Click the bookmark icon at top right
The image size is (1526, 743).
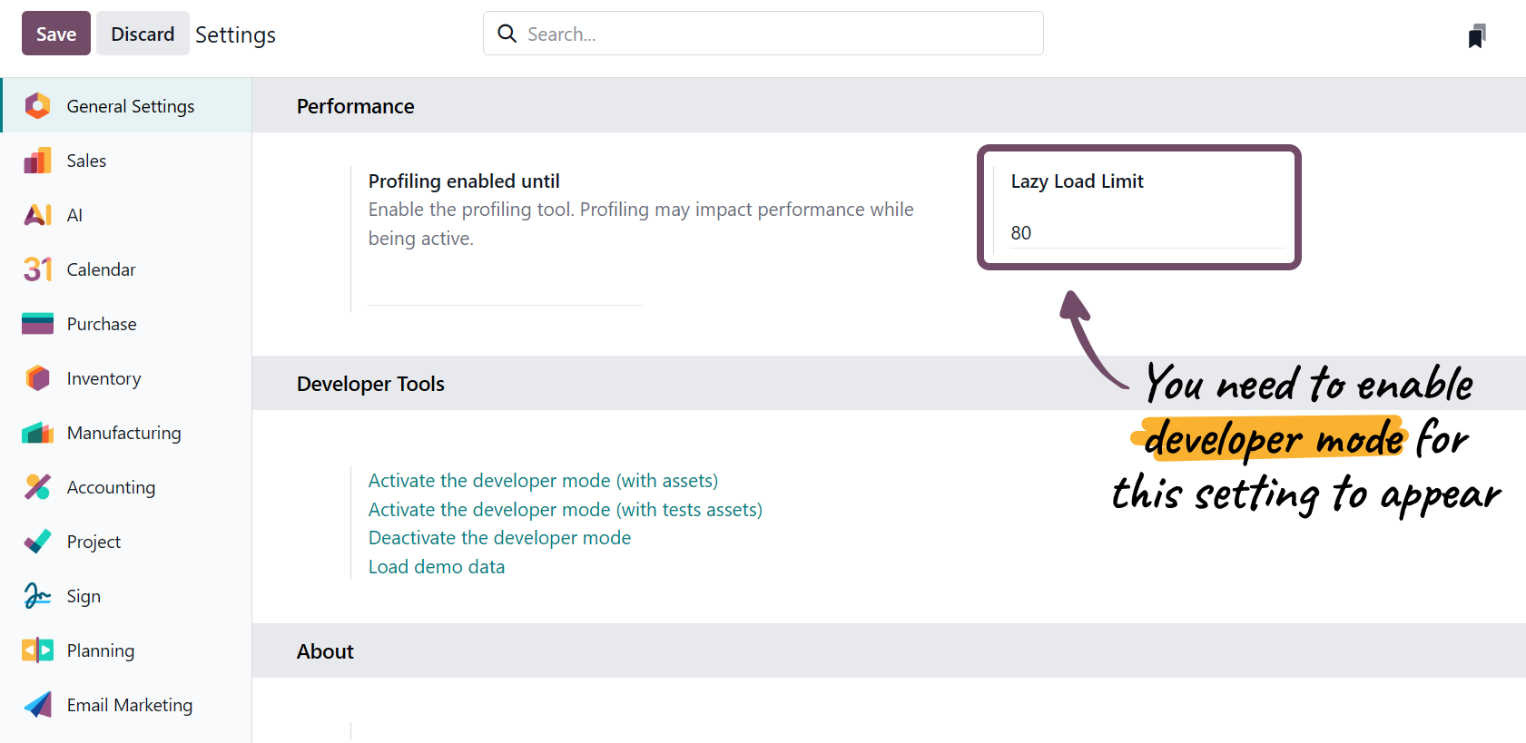pyautogui.click(x=1477, y=36)
